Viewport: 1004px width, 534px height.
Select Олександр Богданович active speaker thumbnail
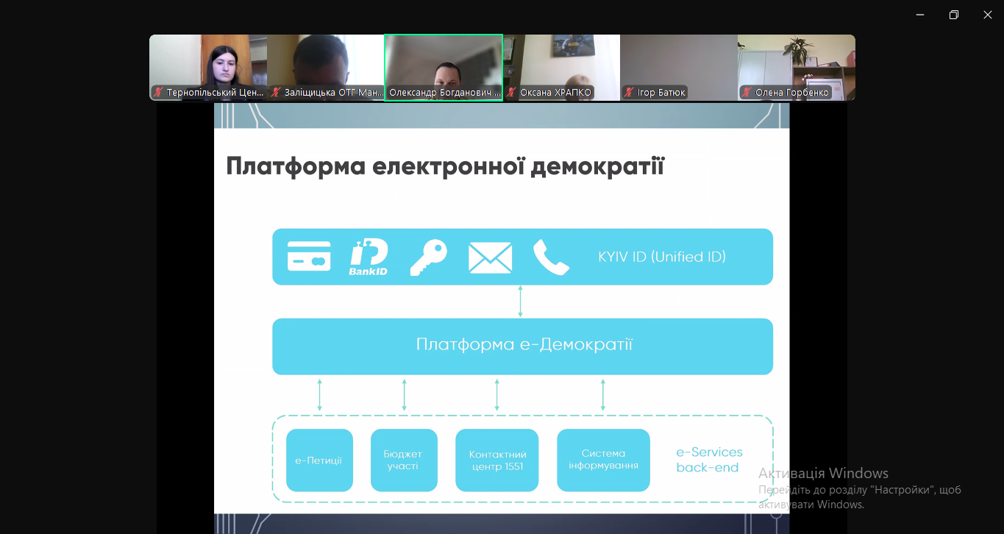coord(444,67)
